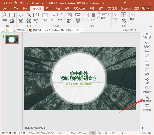Click the 在线动画 ribbon icon
This screenshot has height=135, width=154.
point(69,16)
